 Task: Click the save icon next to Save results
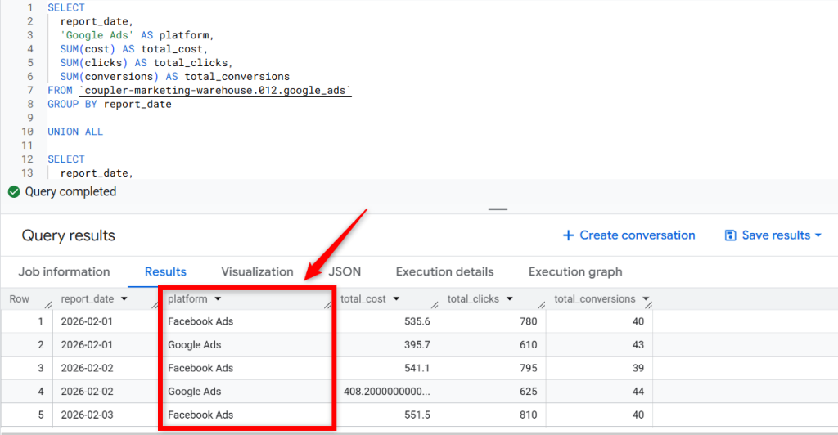tap(730, 235)
